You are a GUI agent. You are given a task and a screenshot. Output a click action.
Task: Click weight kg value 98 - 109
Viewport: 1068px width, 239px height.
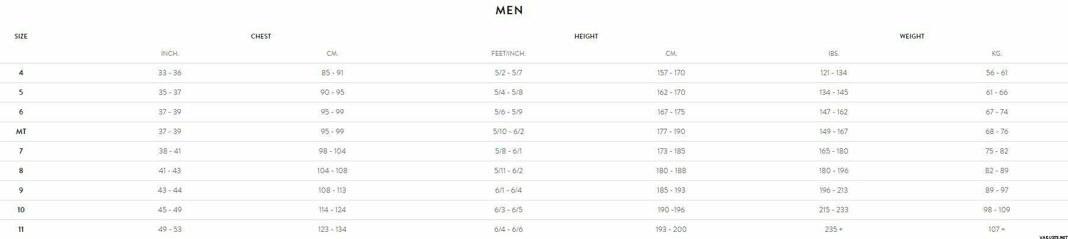(997, 210)
